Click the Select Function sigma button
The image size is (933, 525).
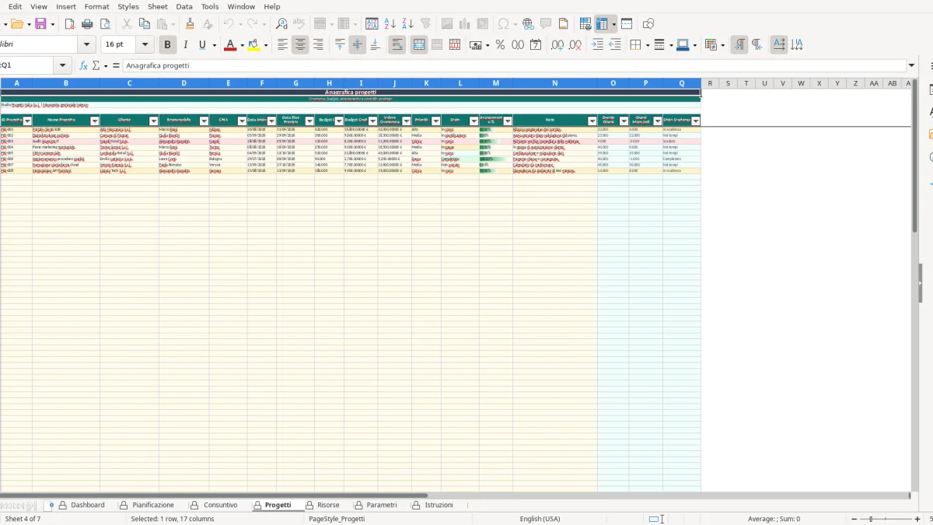[x=96, y=66]
